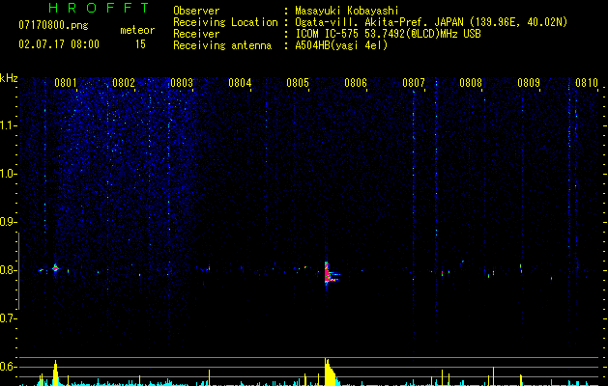Viewport: 608px width, 386px height.
Task: Click the 0807 time marker
Action: click(x=414, y=83)
